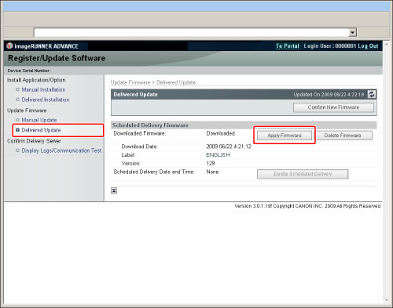Follow the To Portal link
This screenshot has height=308, width=393.
288,46
